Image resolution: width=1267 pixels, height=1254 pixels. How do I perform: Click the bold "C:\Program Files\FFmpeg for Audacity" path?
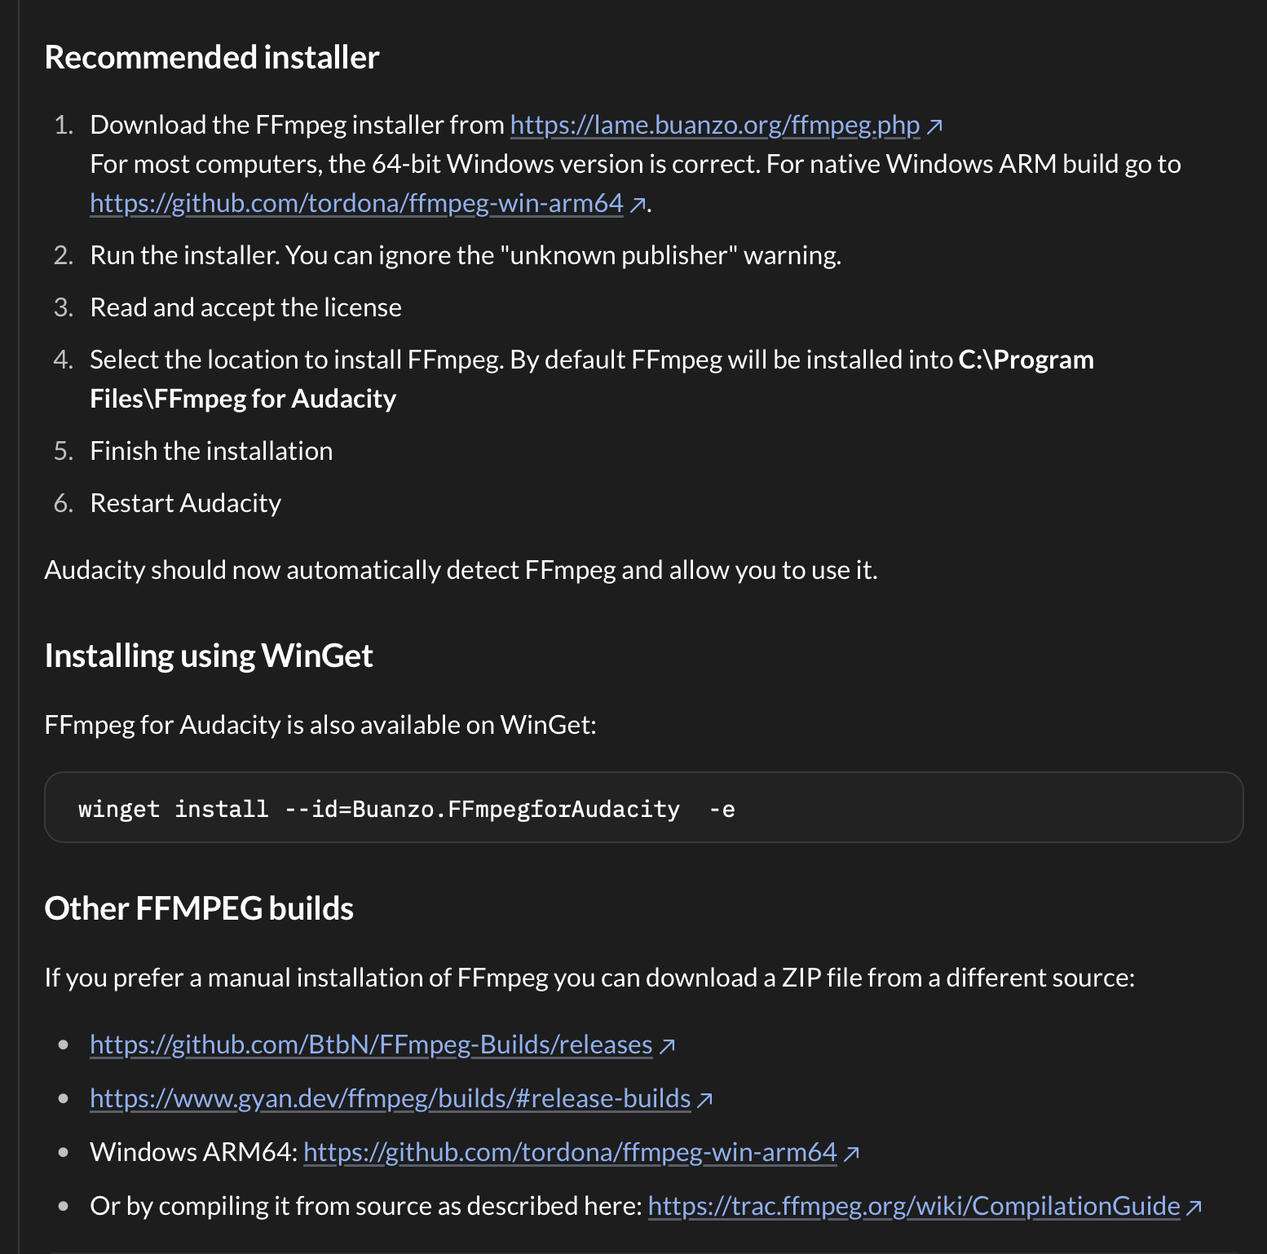point(243,399)
